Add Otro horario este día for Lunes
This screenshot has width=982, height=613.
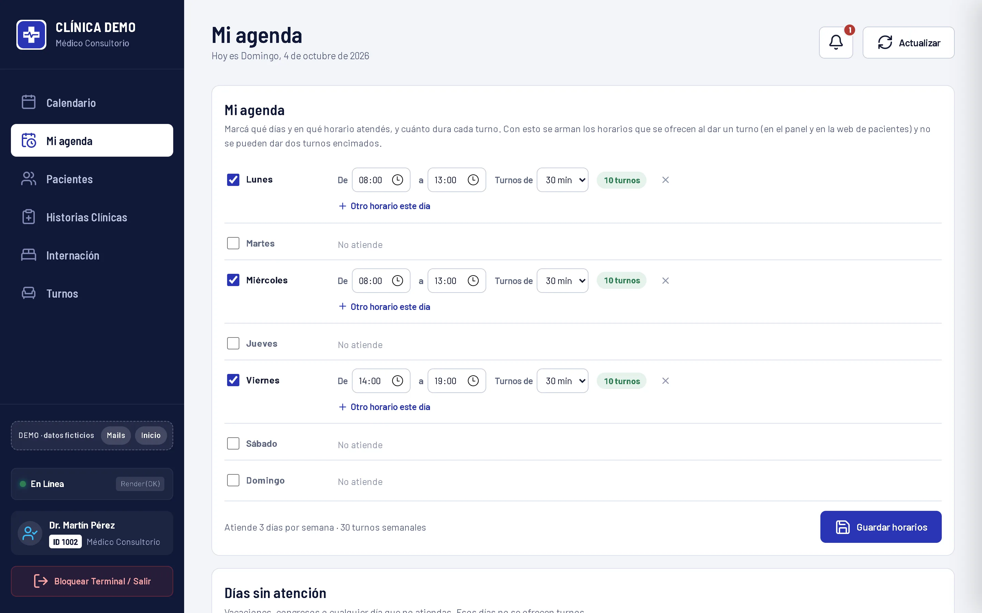click(x=384, y=206)
